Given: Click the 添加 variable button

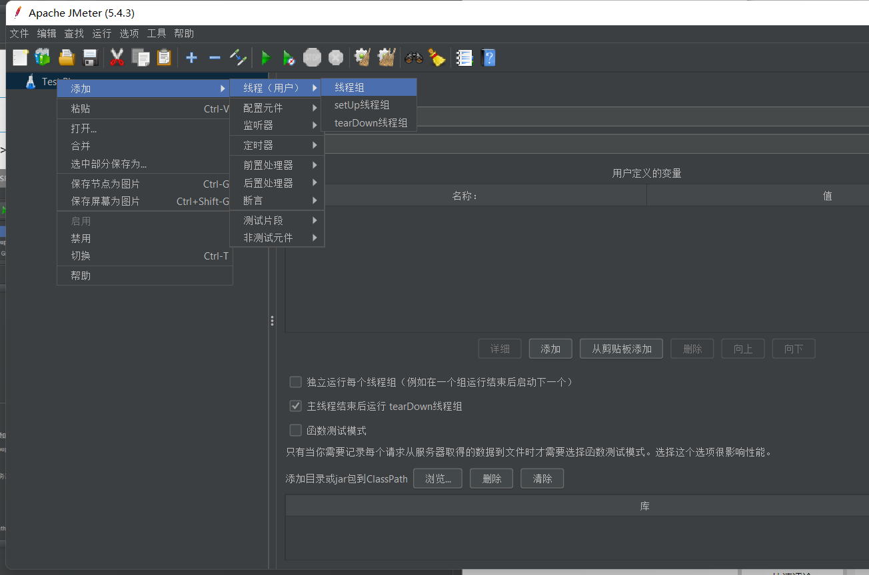Looking at the screenshot, I should click(x=550, y=349).
